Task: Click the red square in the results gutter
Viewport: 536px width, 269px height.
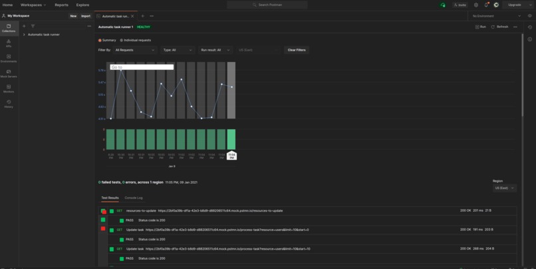Action: tap(103, 228)
